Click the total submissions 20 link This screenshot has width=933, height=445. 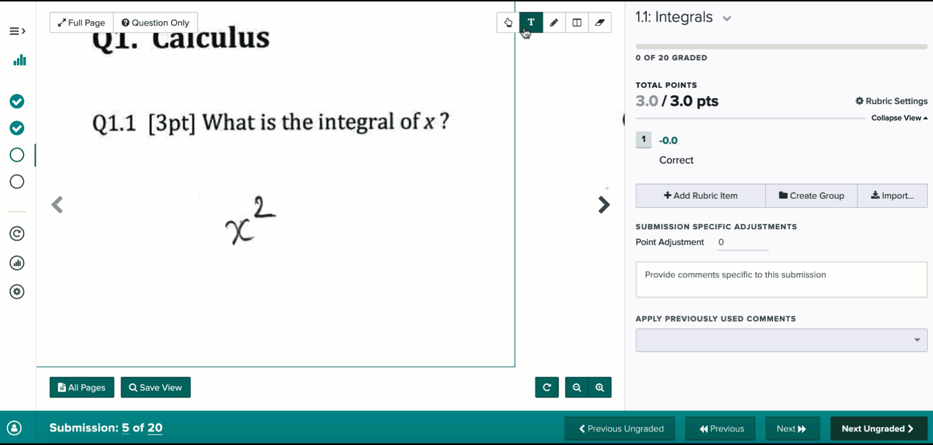click(x=155, y=428)
